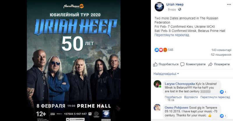Image resolution: width=233 pixels, height=121 pixels.
Task: Click the Uriah Heep tour poster image
Action: click(74, 60)
